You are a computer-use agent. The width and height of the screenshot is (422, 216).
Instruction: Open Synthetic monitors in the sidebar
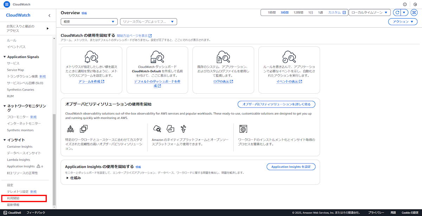click(20, 130)
